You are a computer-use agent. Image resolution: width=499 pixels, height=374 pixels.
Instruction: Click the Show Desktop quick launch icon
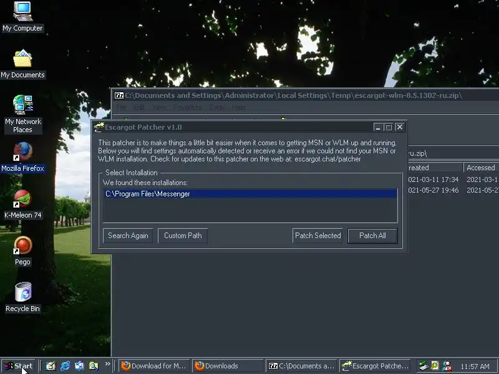pos(51,366)
